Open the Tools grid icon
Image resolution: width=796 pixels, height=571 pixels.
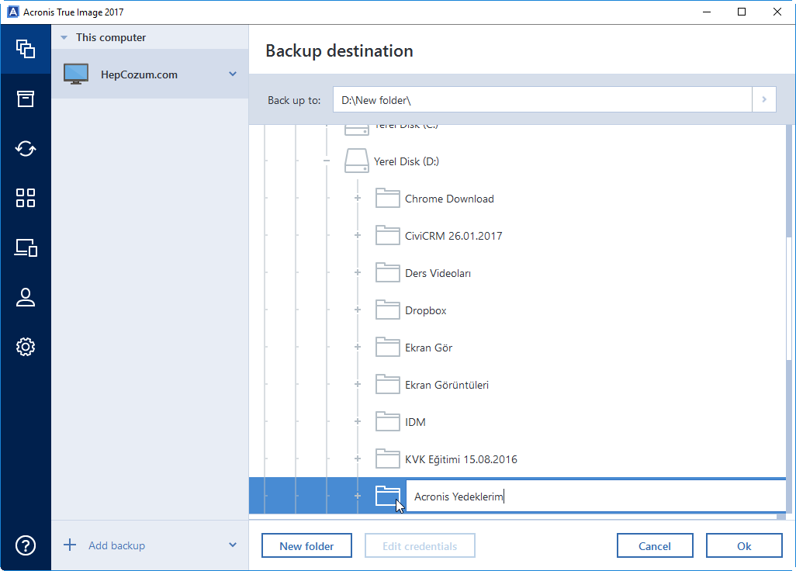click(26, 198)
